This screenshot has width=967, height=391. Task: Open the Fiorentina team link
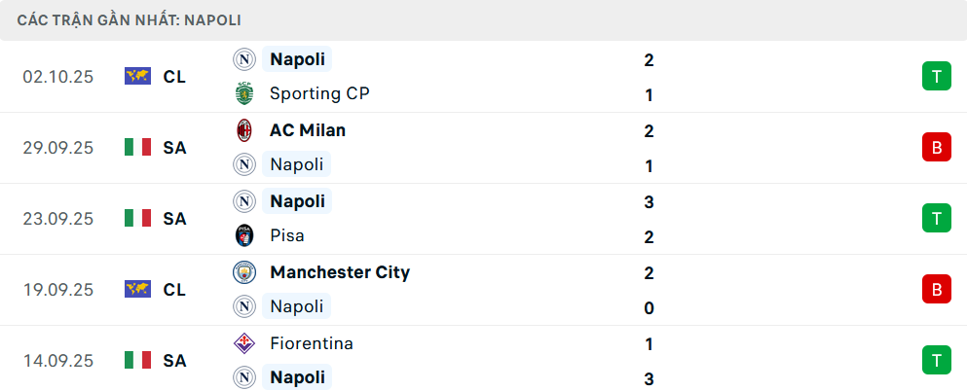coord(311,343)
